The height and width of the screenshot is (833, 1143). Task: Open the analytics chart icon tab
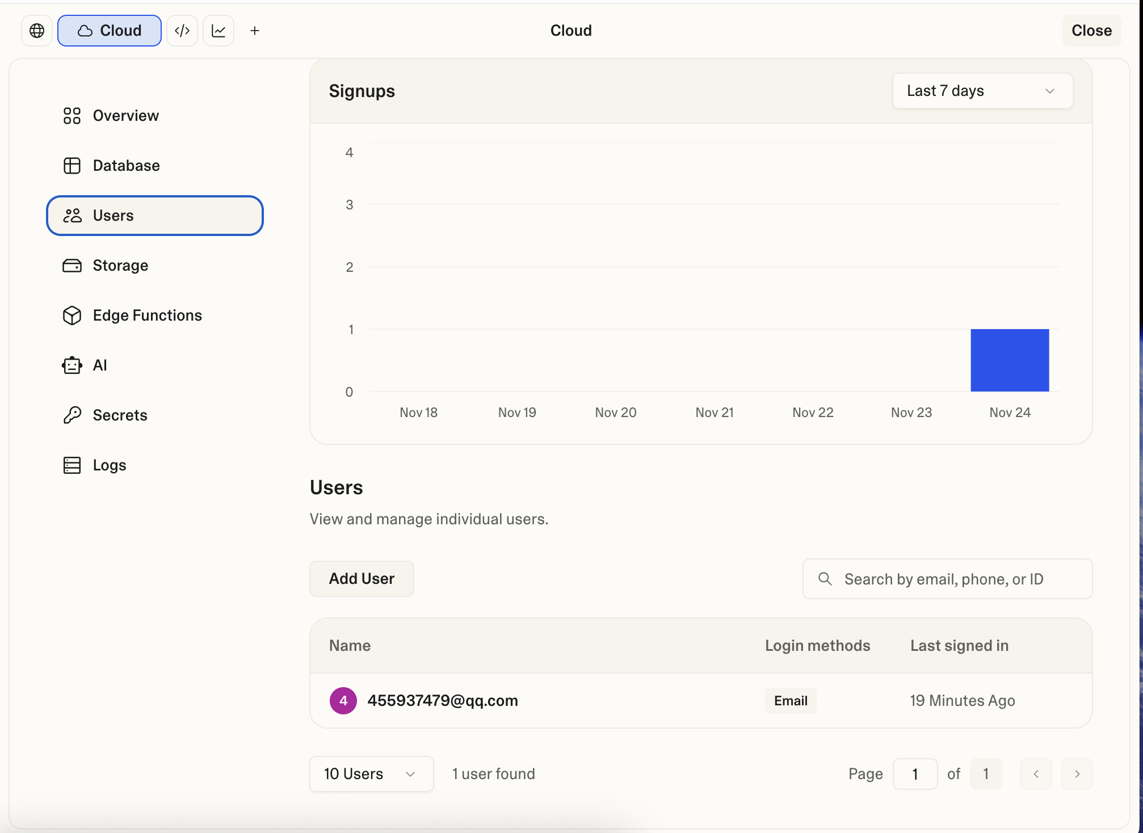pyautogui.click(x=218, y=31)
